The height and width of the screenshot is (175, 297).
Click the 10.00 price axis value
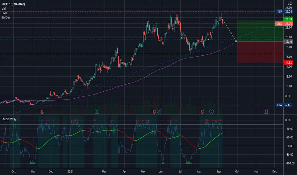point(288,86)
